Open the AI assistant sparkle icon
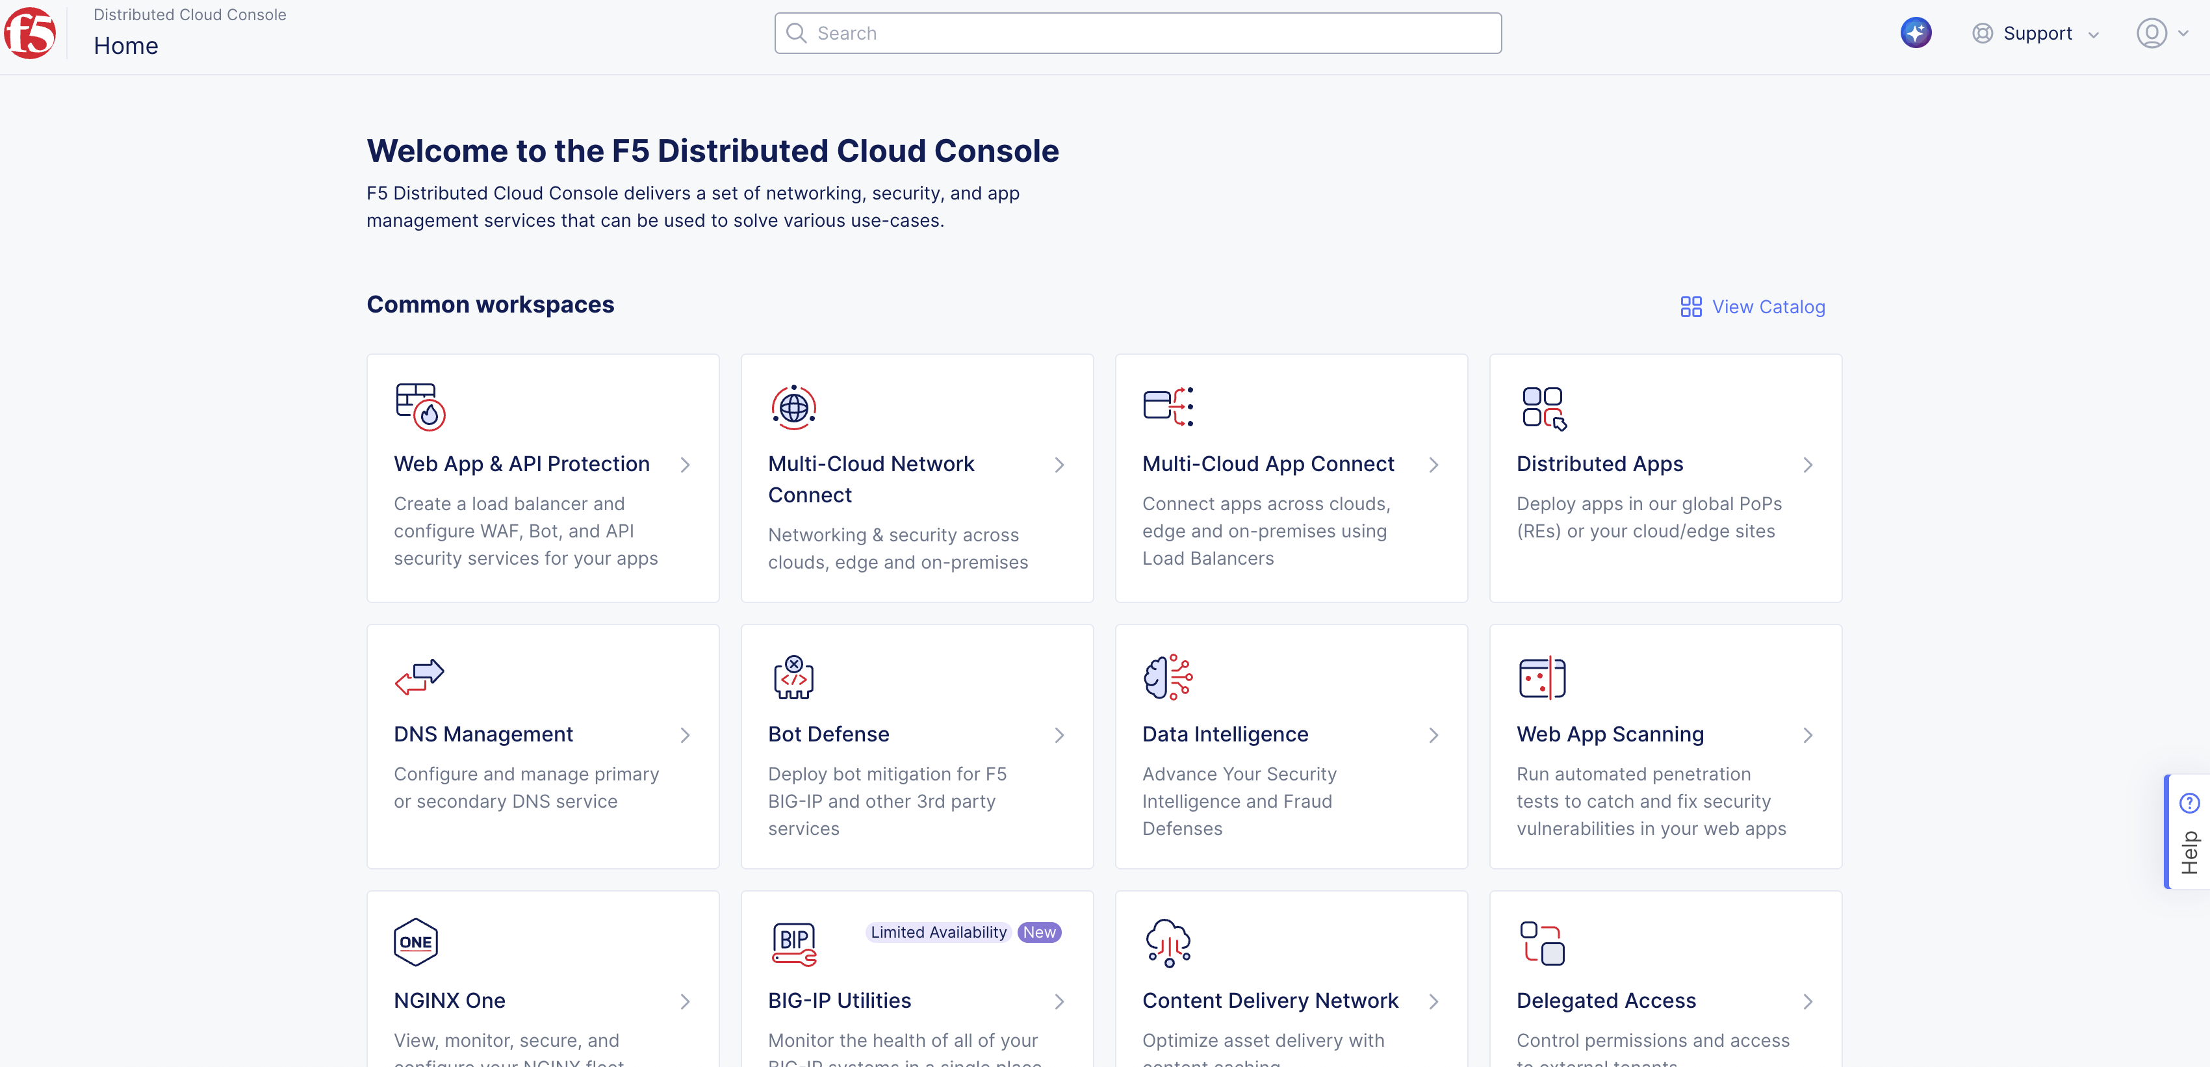Image resolution: width=2210 pixels, height=1067 pixels. coord(1915,33)
